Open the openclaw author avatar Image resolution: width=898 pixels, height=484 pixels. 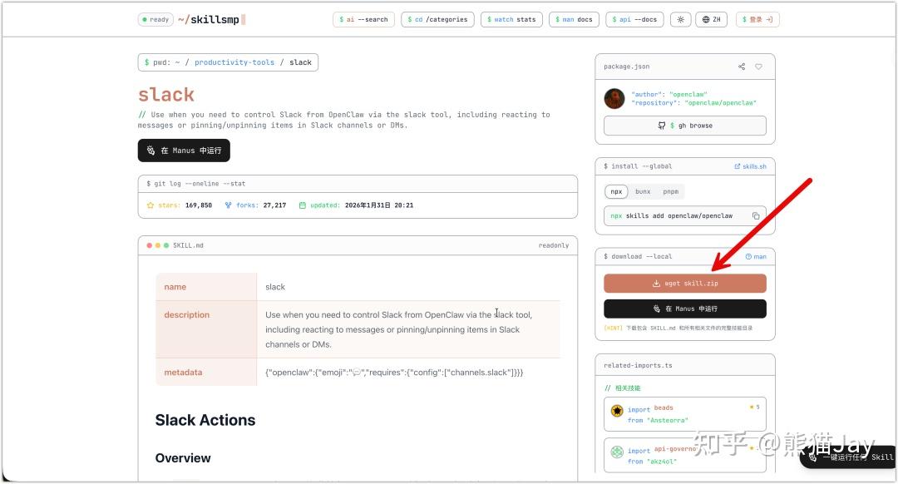pos(614,98)
